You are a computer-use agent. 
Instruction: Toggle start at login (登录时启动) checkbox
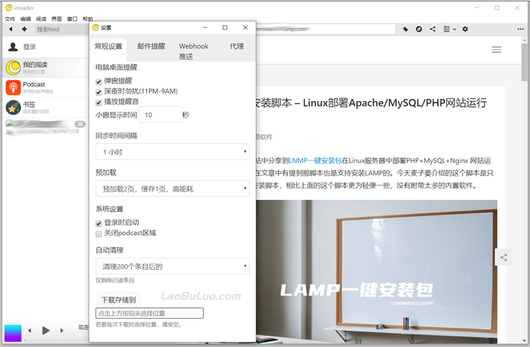click(98, 223)
